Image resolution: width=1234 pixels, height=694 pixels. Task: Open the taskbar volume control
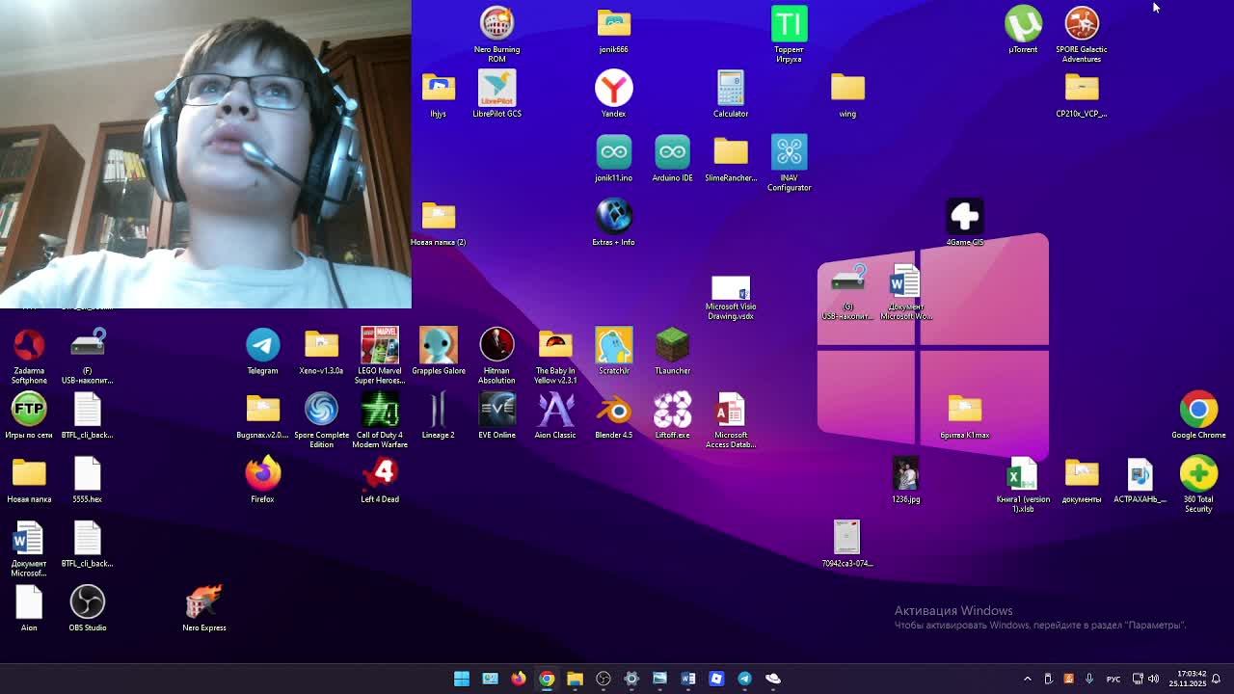(x=1153, y=679)
